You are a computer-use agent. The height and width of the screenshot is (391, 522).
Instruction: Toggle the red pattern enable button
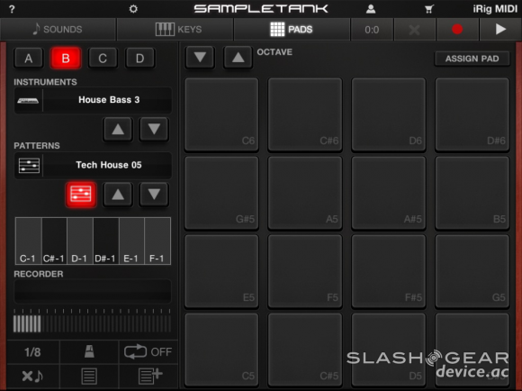pyautogui.click(x=81, y=195)
